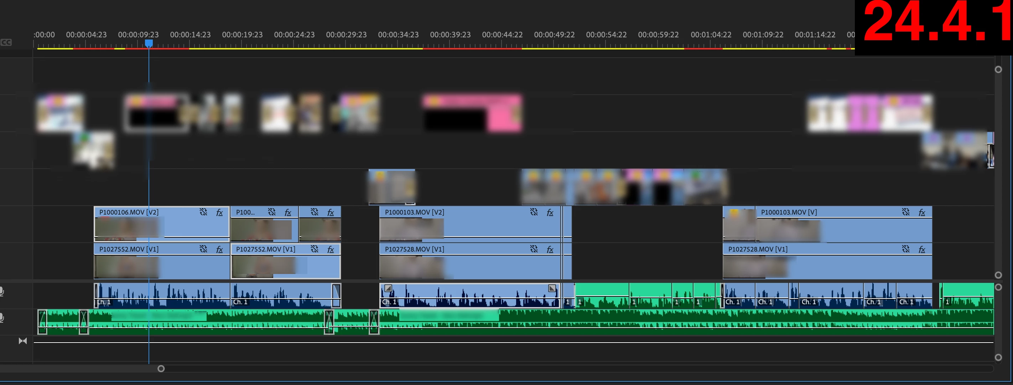Click the fx badge on P1000103.MOV [V] clip
Screen dimensions: 1013x385
pos(921,212)
